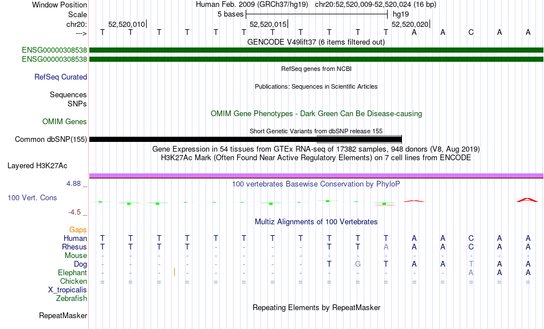Open GTEx Gene Expression in 54 tissues title
Viewport: 544px width, 329px height.
tap(316, 149)
